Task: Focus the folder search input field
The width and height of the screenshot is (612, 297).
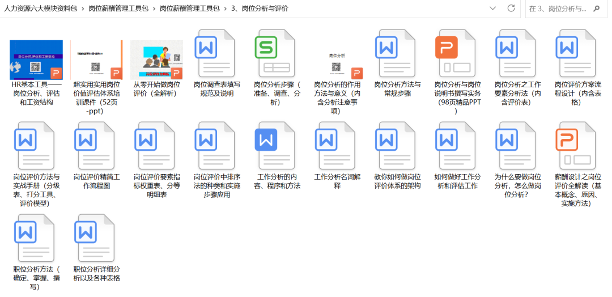Action: tap(559, 9)
